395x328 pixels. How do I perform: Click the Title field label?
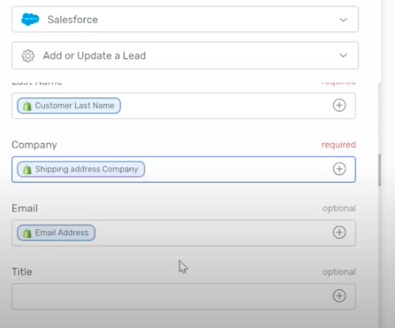(x=22, y=272)
